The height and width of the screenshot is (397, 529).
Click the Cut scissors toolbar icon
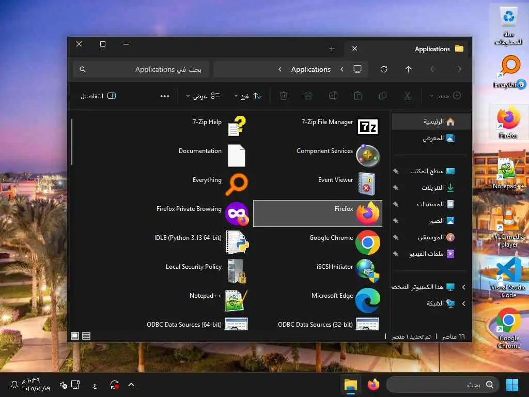pos(408,96)
